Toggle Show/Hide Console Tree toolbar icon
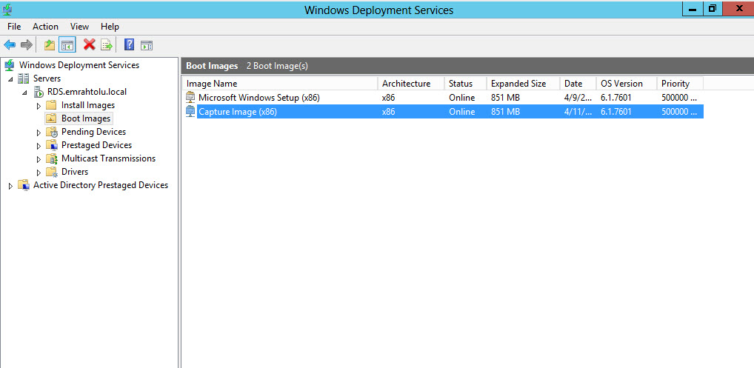 click(x=67, y=45)
